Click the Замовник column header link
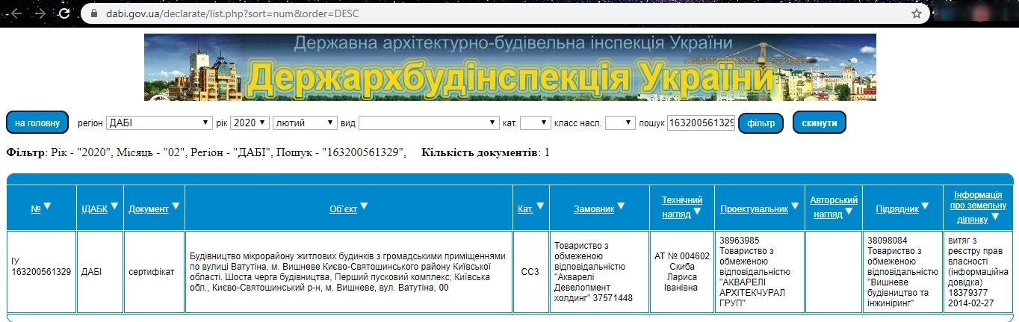This screenshot has height=322, width=1019. click(594, 209)
